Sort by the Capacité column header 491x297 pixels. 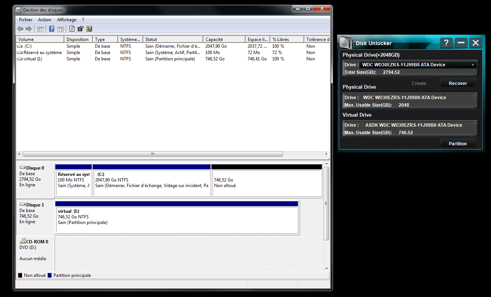(x=224, y=39)
